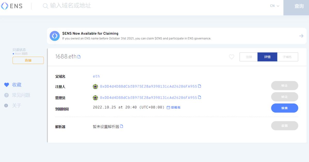Open 常见问题 FAQ in sidebar
The width and height of the screenshot is (309, 162).
[21, 95]
